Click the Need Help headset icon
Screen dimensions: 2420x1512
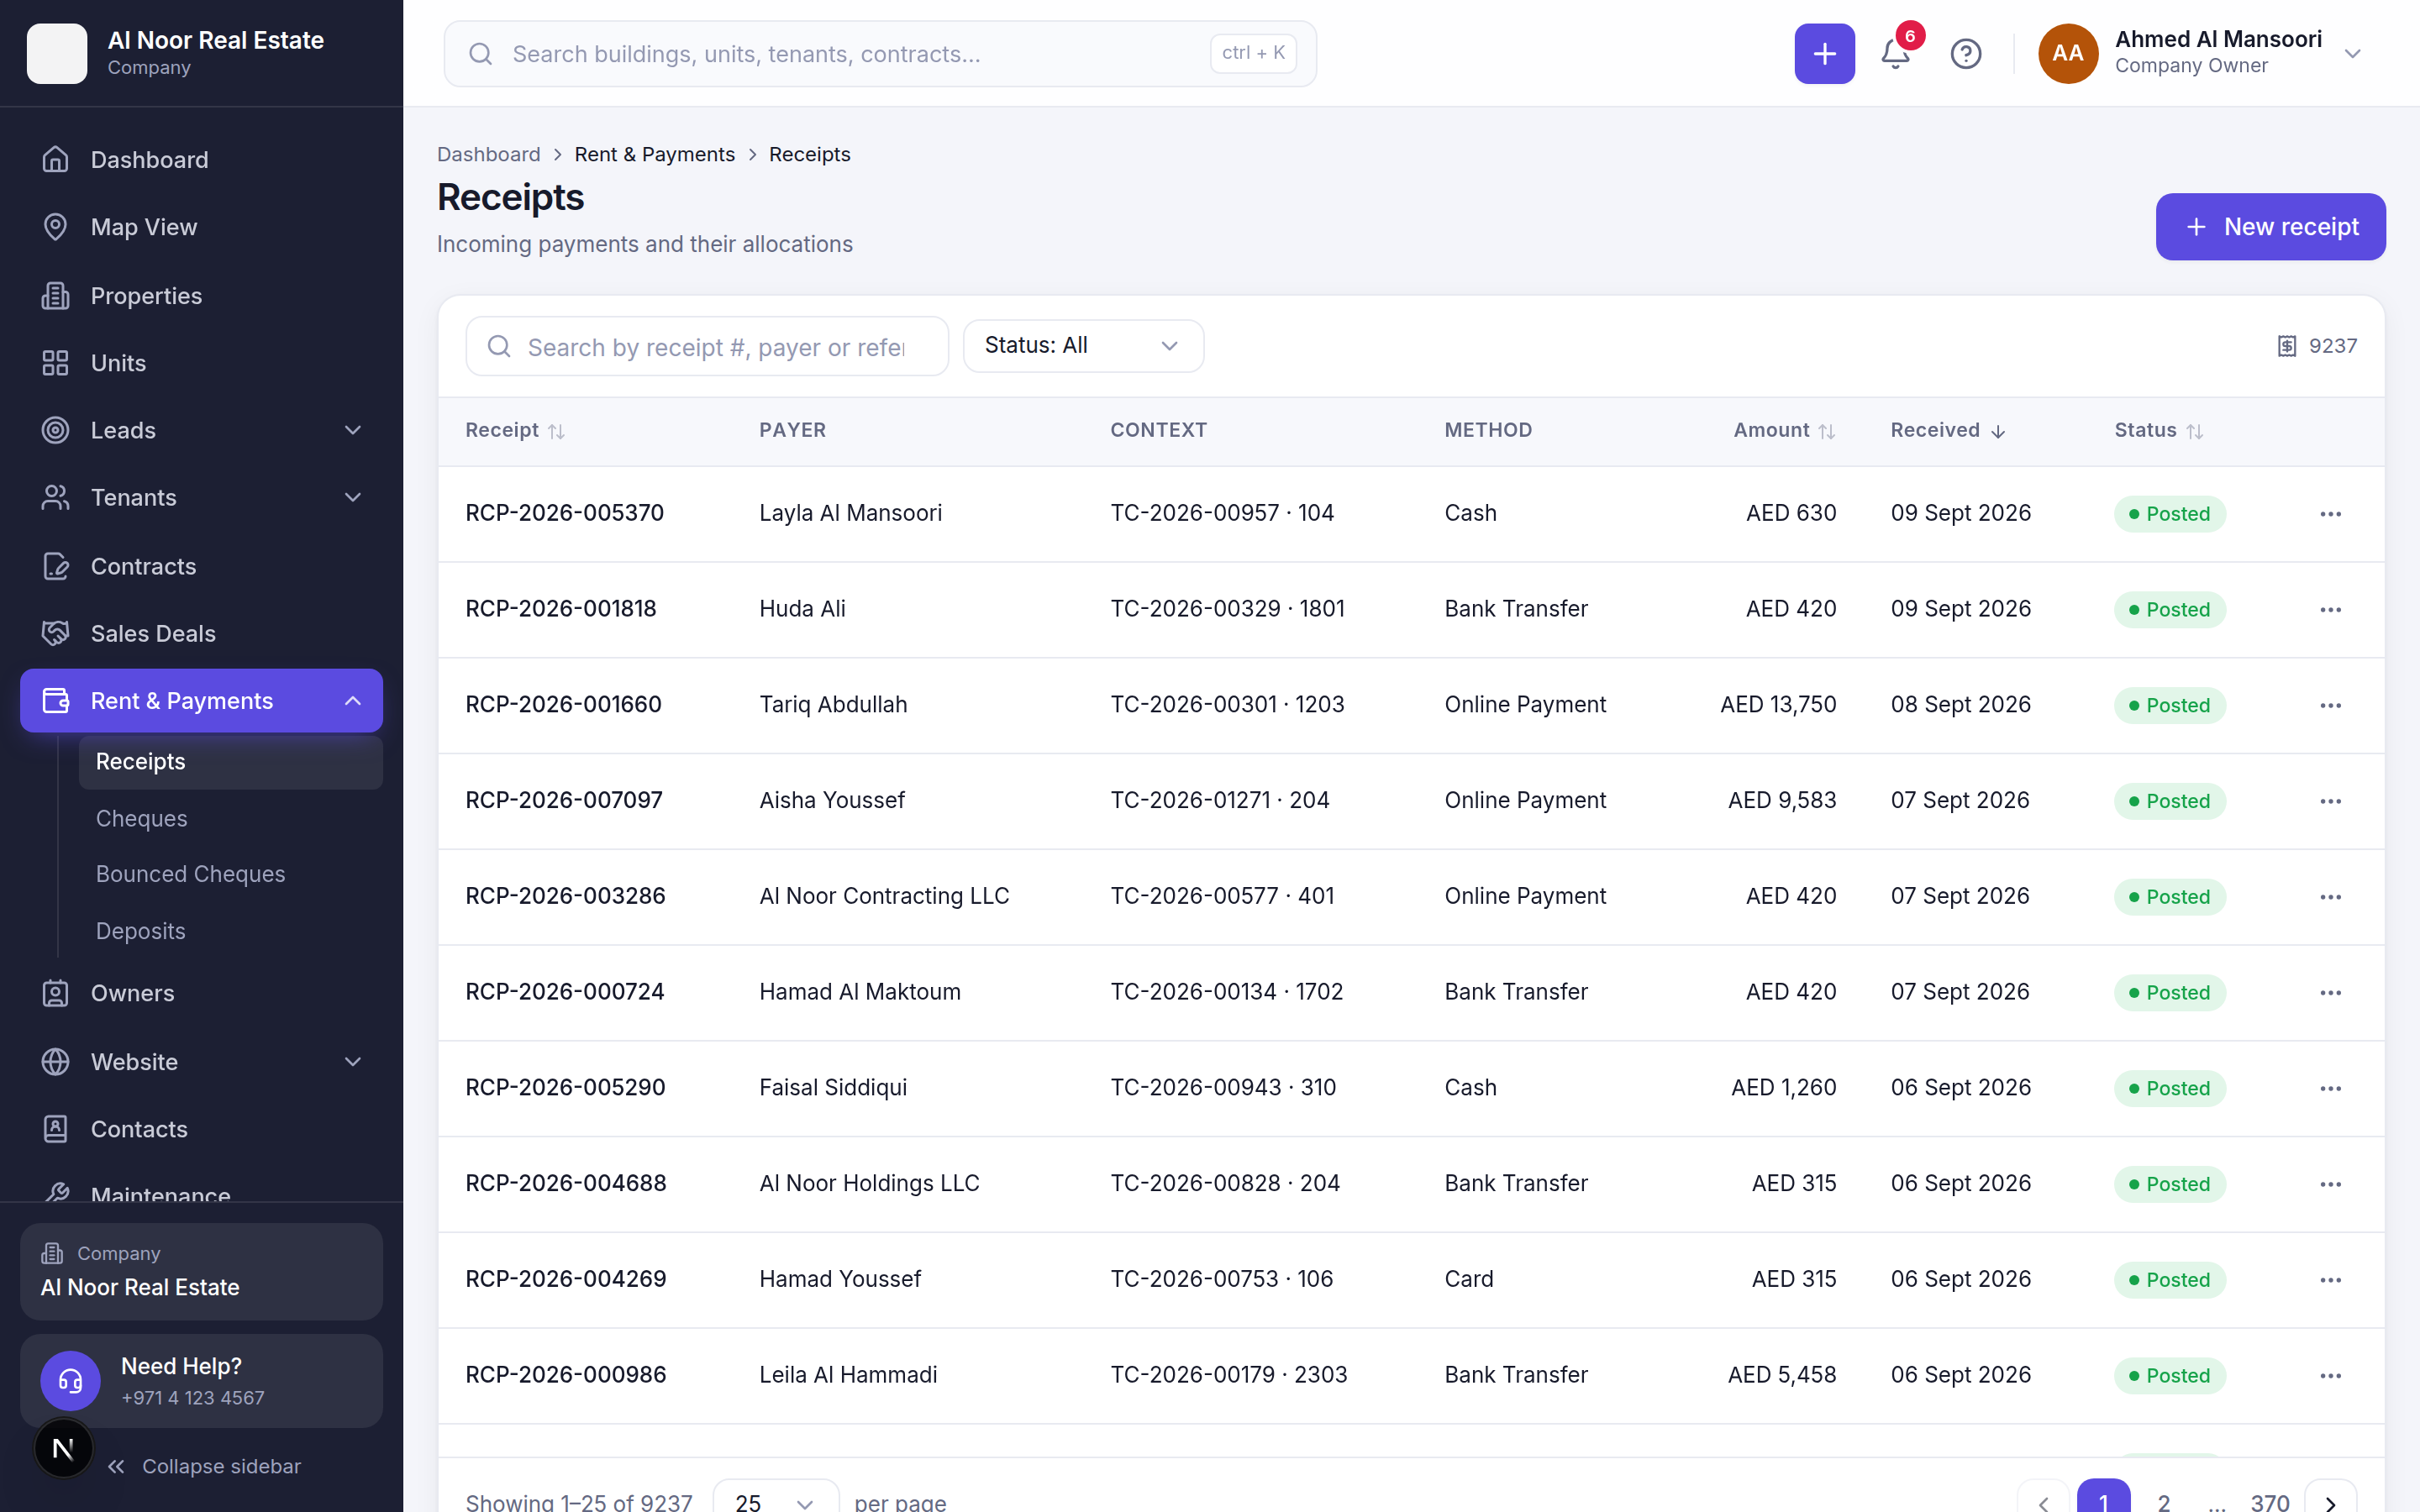pyautogui.click(x=70, y=1381)
